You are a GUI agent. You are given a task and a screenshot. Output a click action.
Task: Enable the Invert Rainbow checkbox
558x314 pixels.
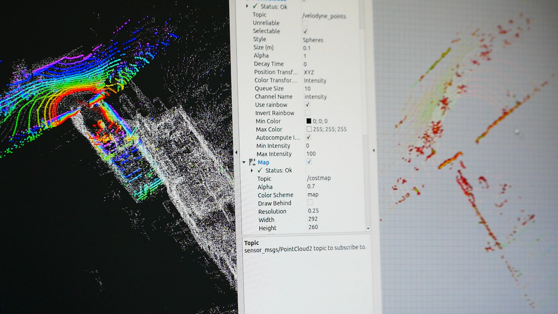coord(308,113)
